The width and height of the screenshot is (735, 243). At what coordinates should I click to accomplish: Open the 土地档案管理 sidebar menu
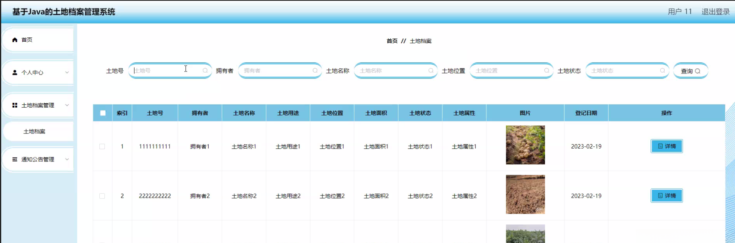click(38, 105)
